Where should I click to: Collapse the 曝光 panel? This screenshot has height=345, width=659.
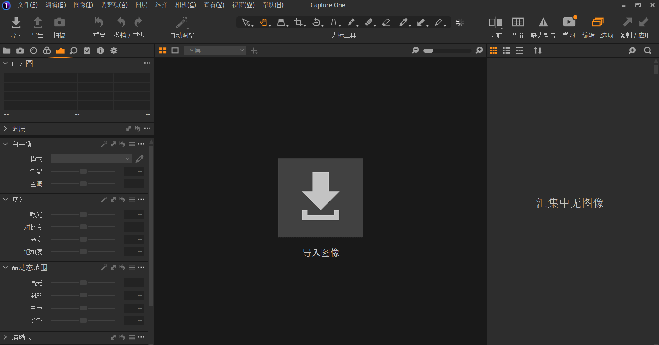click(x=5, y=199)
